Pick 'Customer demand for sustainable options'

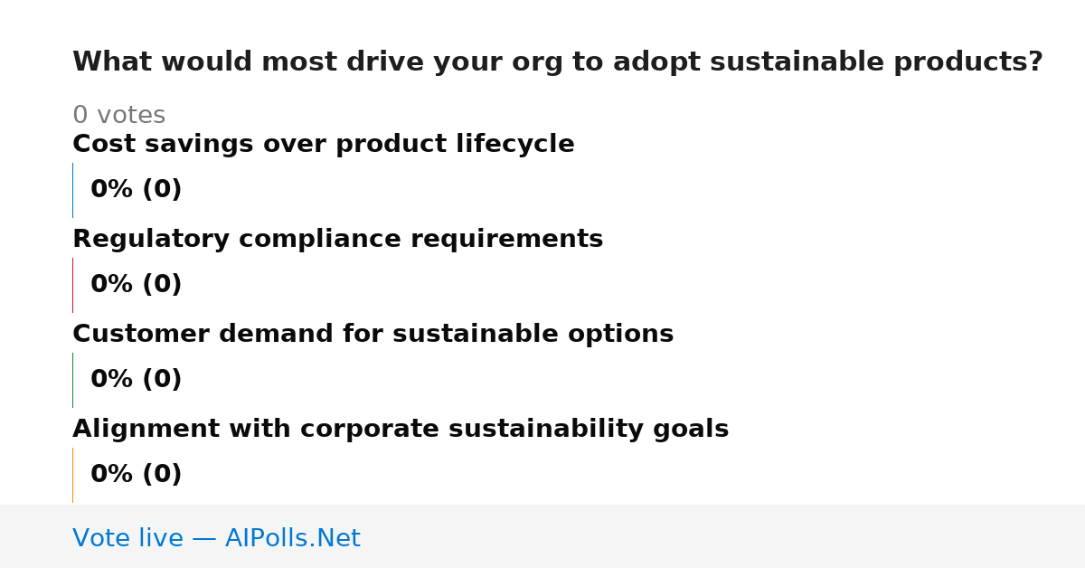tap(373, 334)
